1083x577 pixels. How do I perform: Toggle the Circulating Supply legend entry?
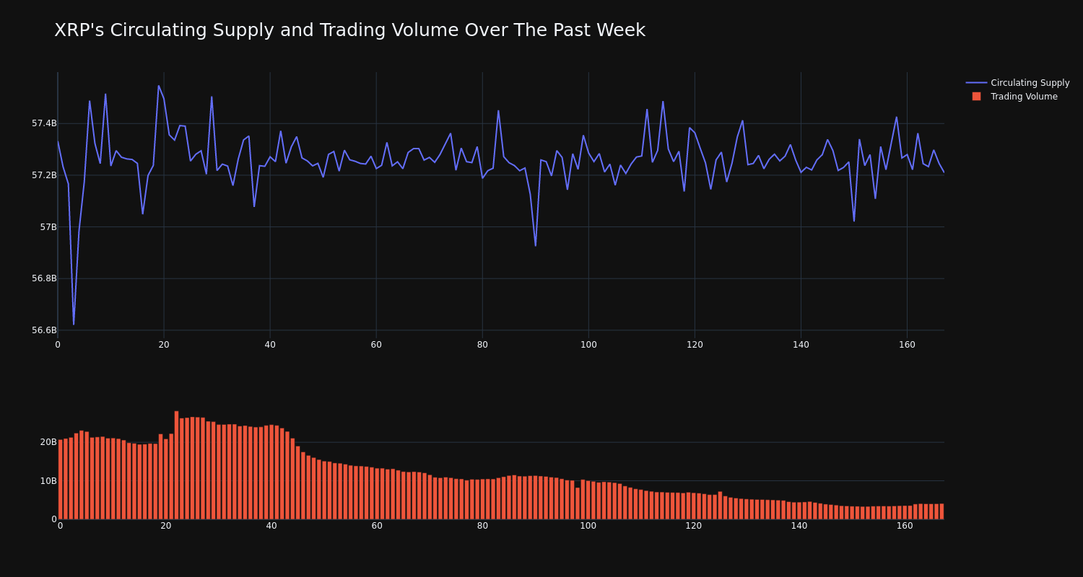[1017, 83]
